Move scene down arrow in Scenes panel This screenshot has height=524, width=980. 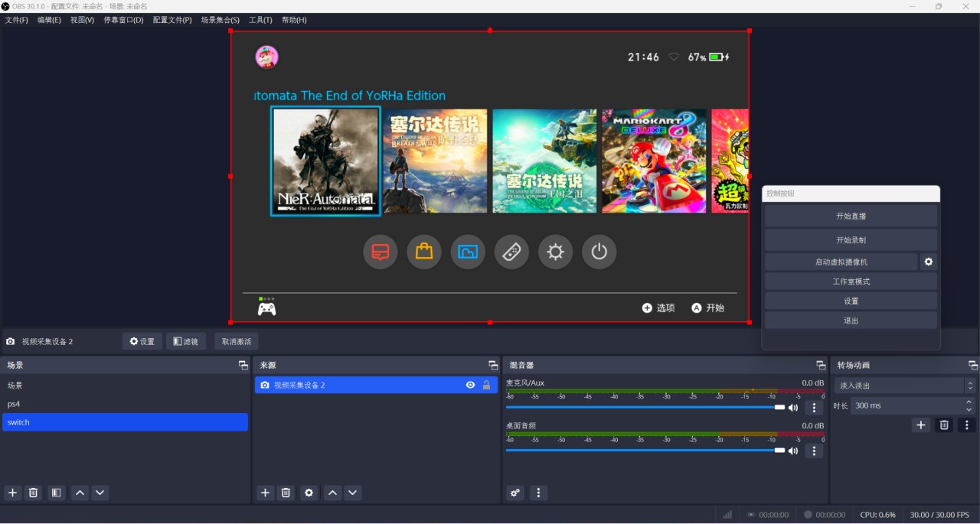[100, 493]
